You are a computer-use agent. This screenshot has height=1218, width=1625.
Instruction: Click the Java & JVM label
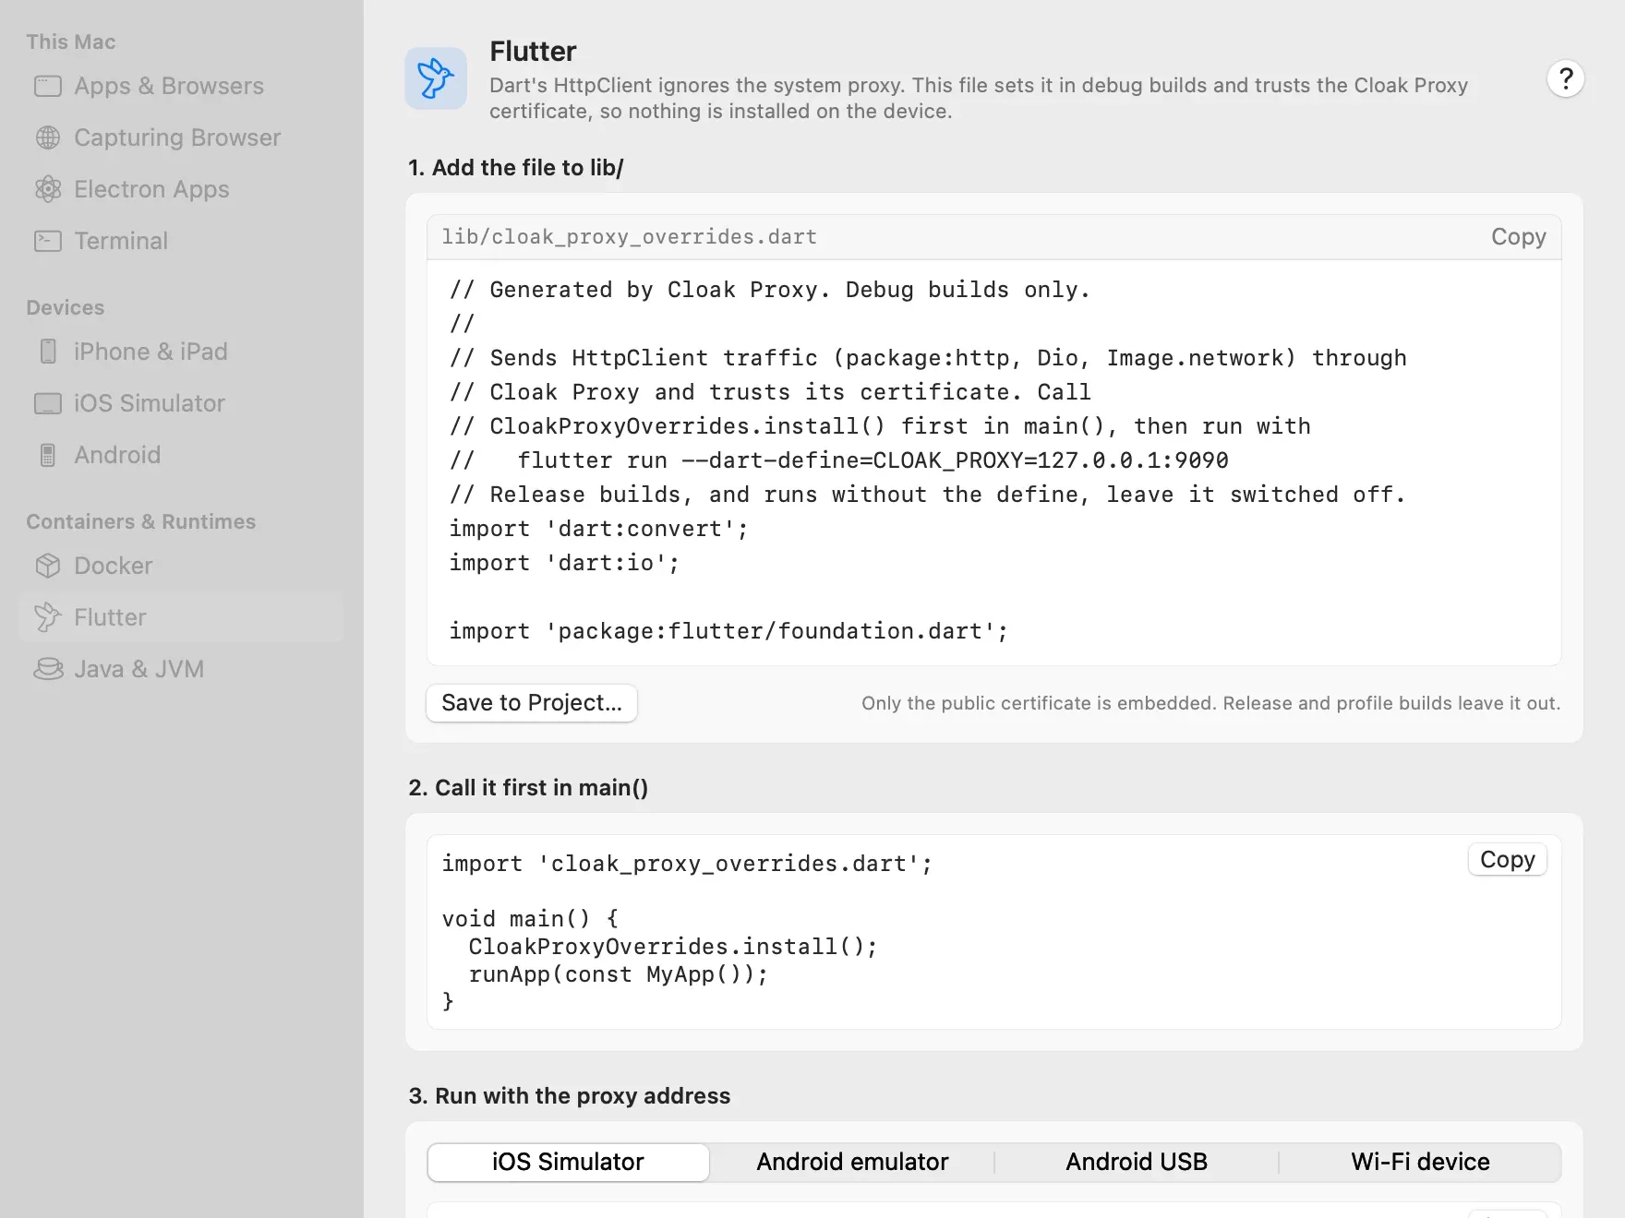coord(139,669)
